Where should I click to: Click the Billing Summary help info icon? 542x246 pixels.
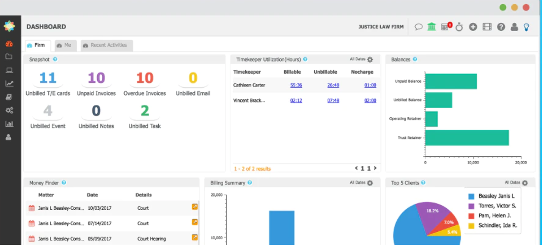click(249, 182)
